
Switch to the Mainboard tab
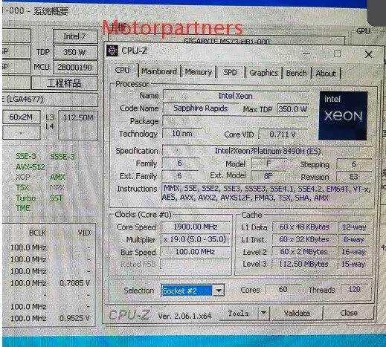(x=159, y=71)
